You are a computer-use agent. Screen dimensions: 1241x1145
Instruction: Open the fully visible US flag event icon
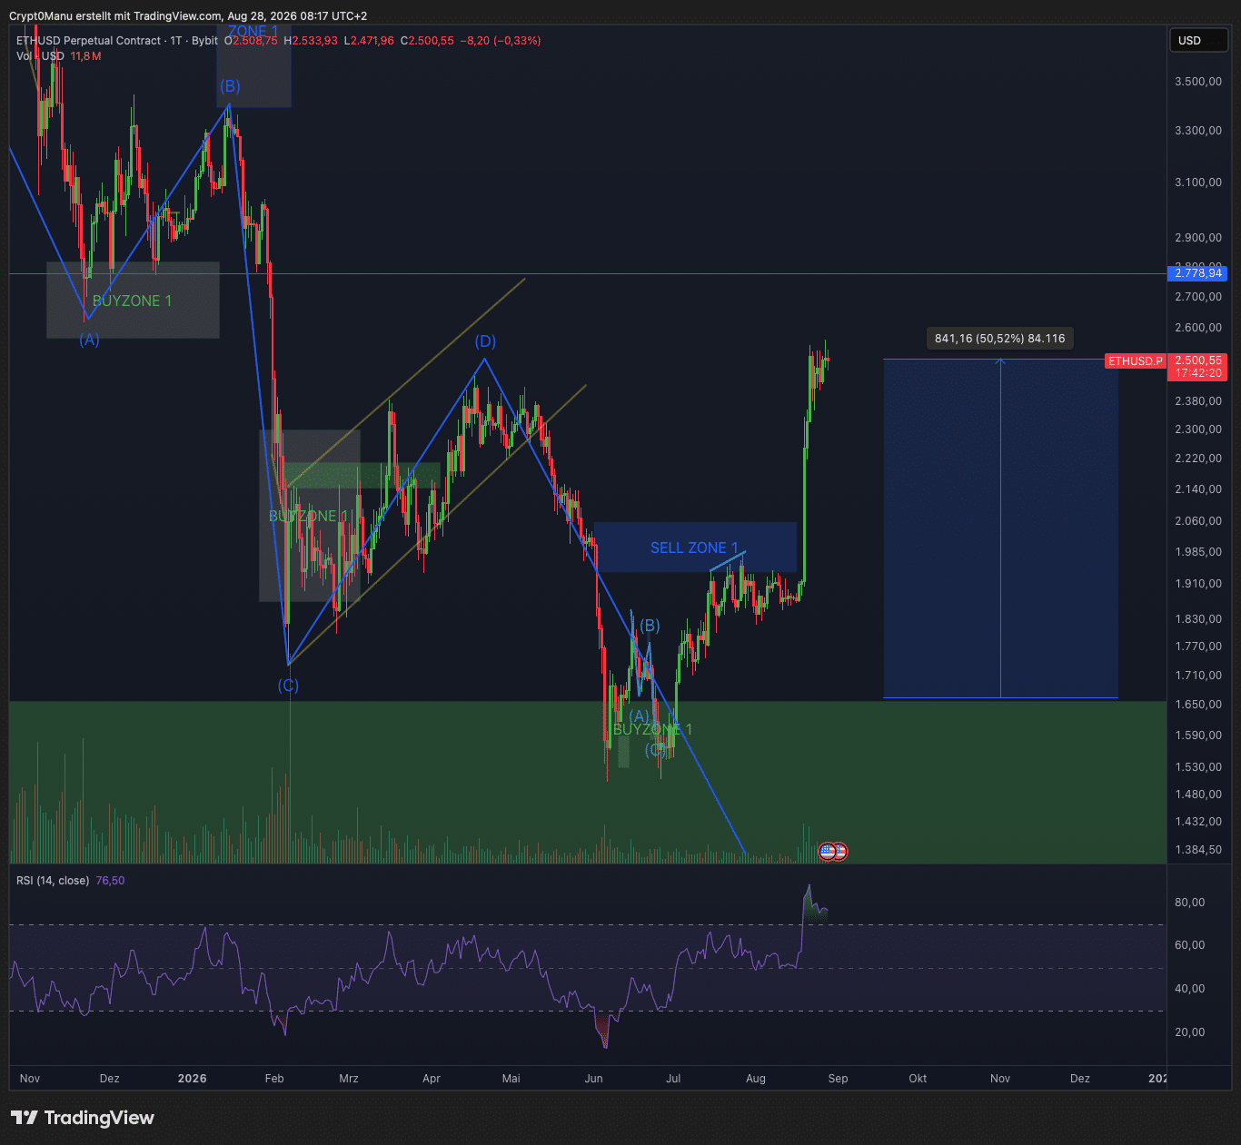tap(827, 852)
